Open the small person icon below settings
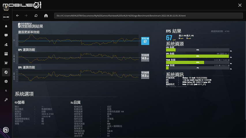This screenshot has width=246, height=138. tap(6, 91)
